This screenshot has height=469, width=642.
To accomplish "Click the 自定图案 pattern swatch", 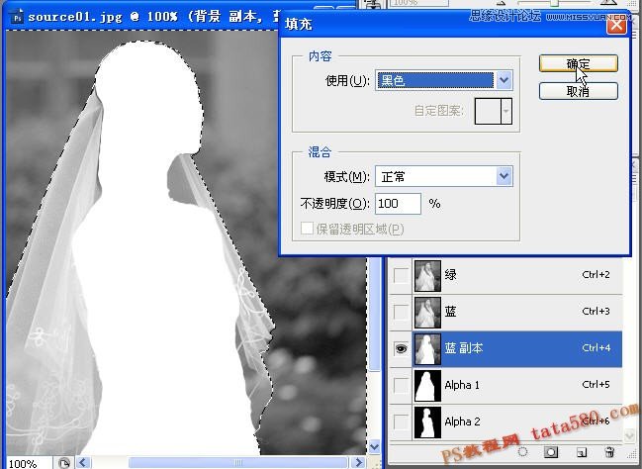I will pyautogui.click(x=488, y=111).
